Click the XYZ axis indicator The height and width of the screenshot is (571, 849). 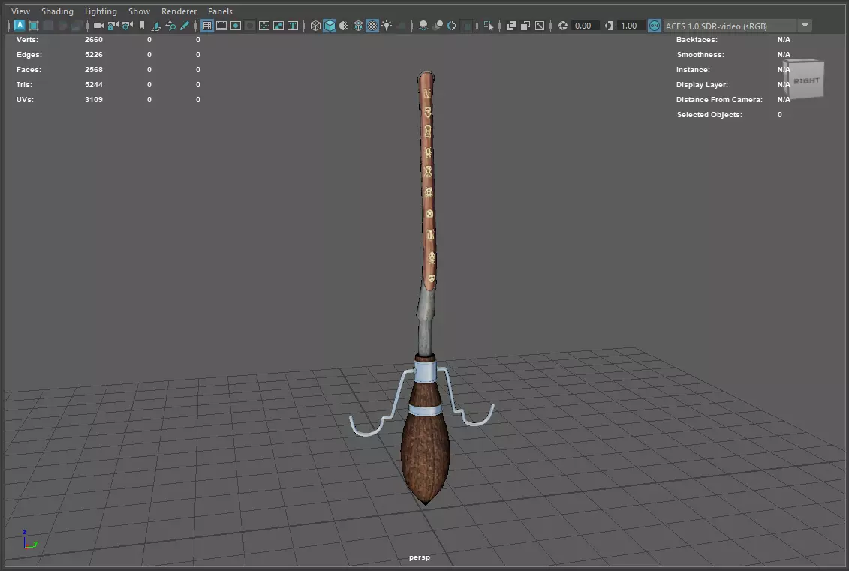click(x=29, y=539)
